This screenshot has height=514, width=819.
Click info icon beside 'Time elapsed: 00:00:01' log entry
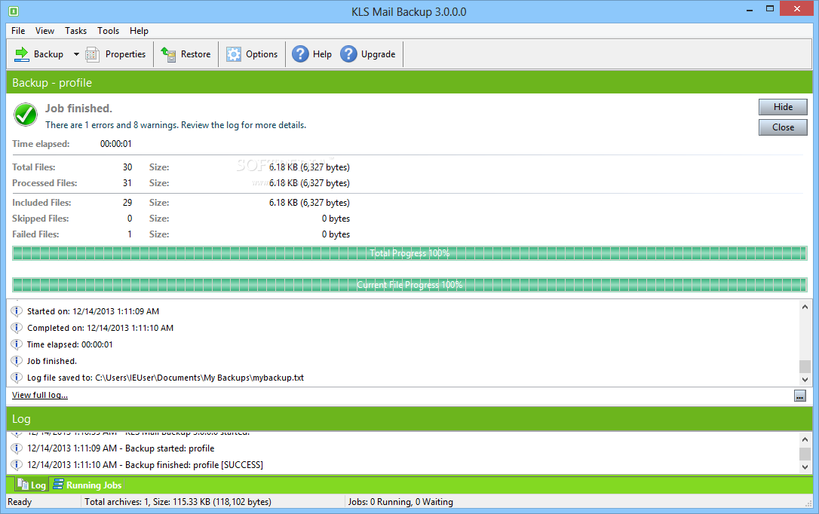tap(17, 344)
